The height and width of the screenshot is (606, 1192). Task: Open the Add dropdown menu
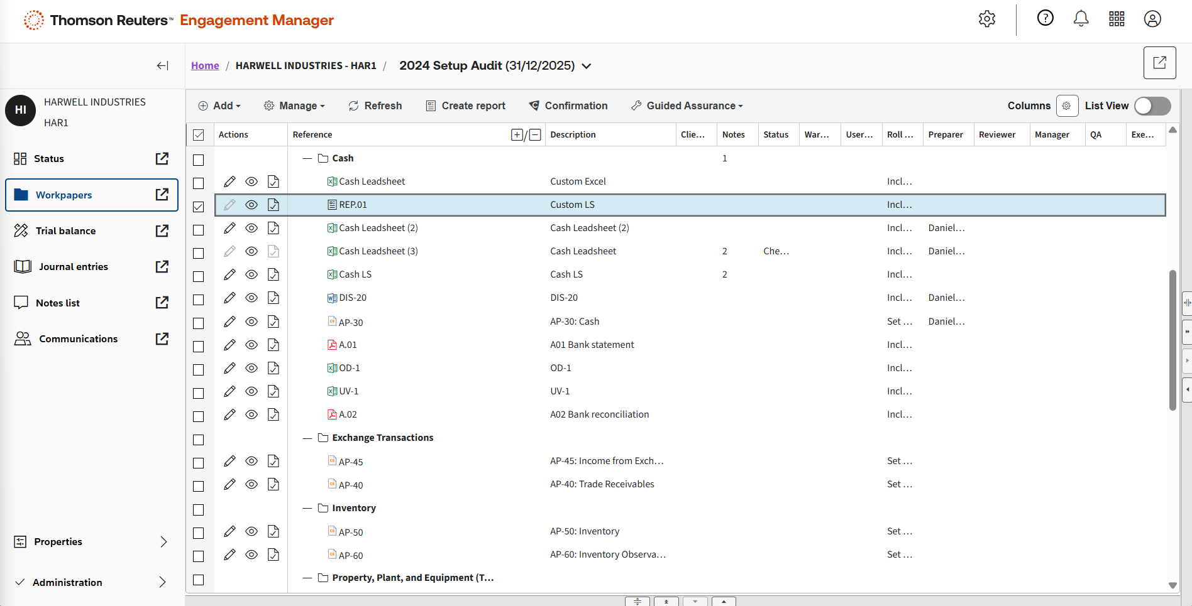tap(219, 106)
